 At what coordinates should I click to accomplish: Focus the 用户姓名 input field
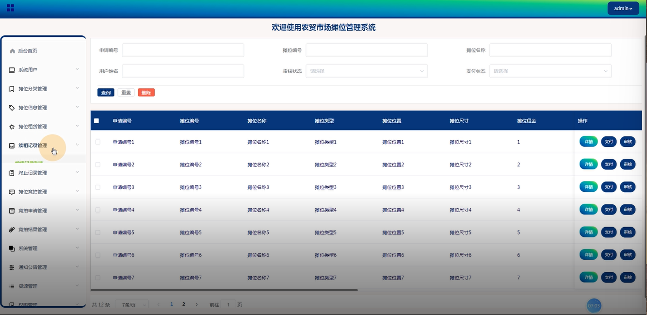(183, 71)
